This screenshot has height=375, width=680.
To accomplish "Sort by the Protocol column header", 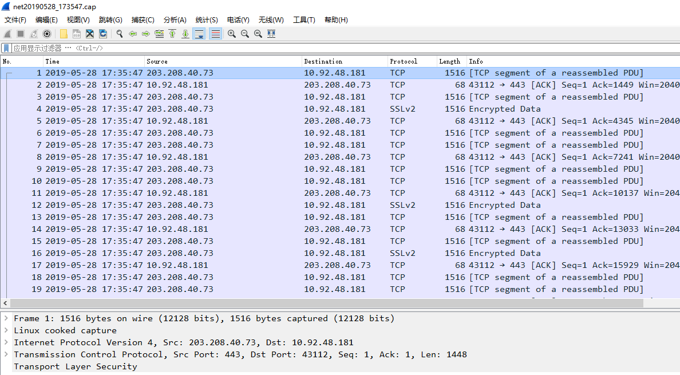I will click(412, 62).
